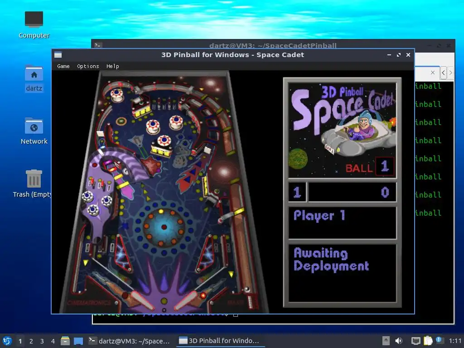Viewport: 464px width, 348px height.
Task: Click the taskbar clock
Action: coord(455,341)
